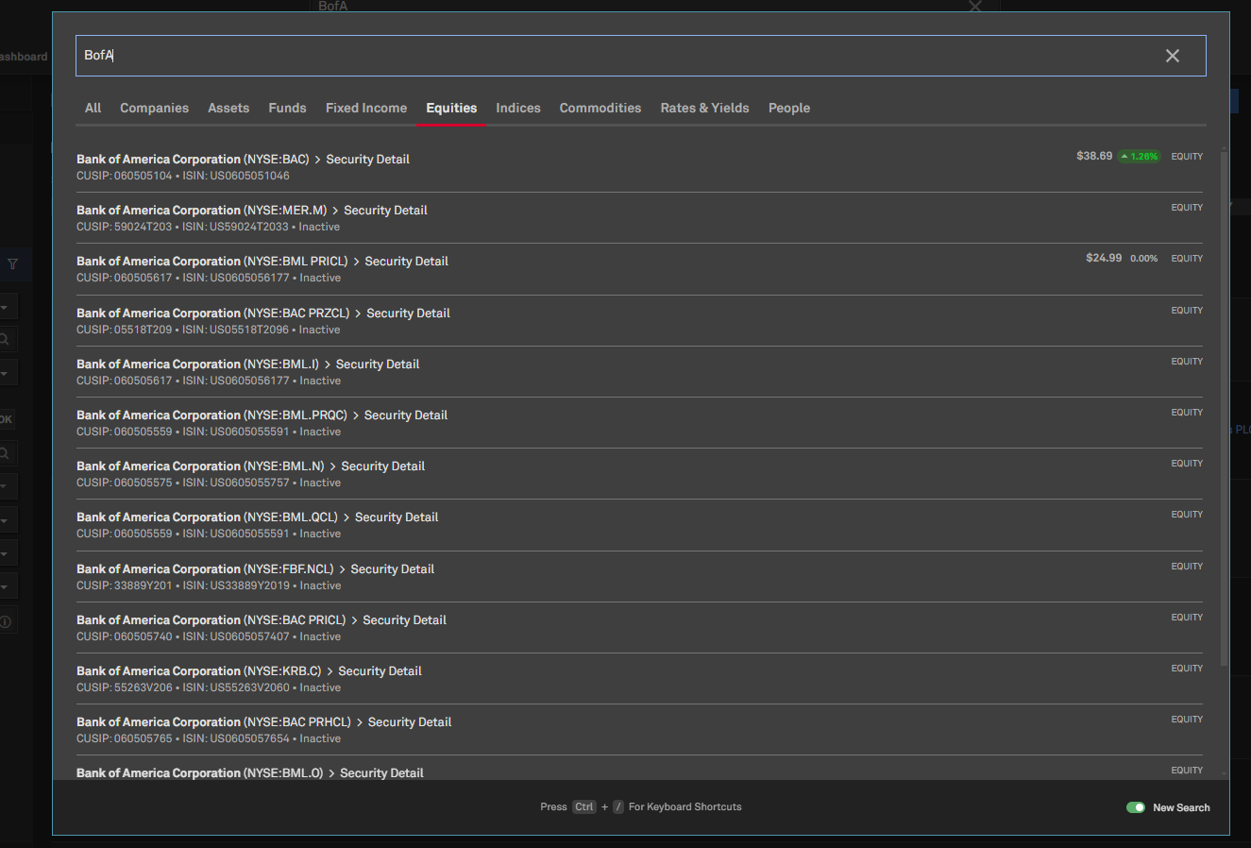1251x848 pixels.
Task: Open the NYSE:BAC Security Detail result
Action: coord(639,167)
